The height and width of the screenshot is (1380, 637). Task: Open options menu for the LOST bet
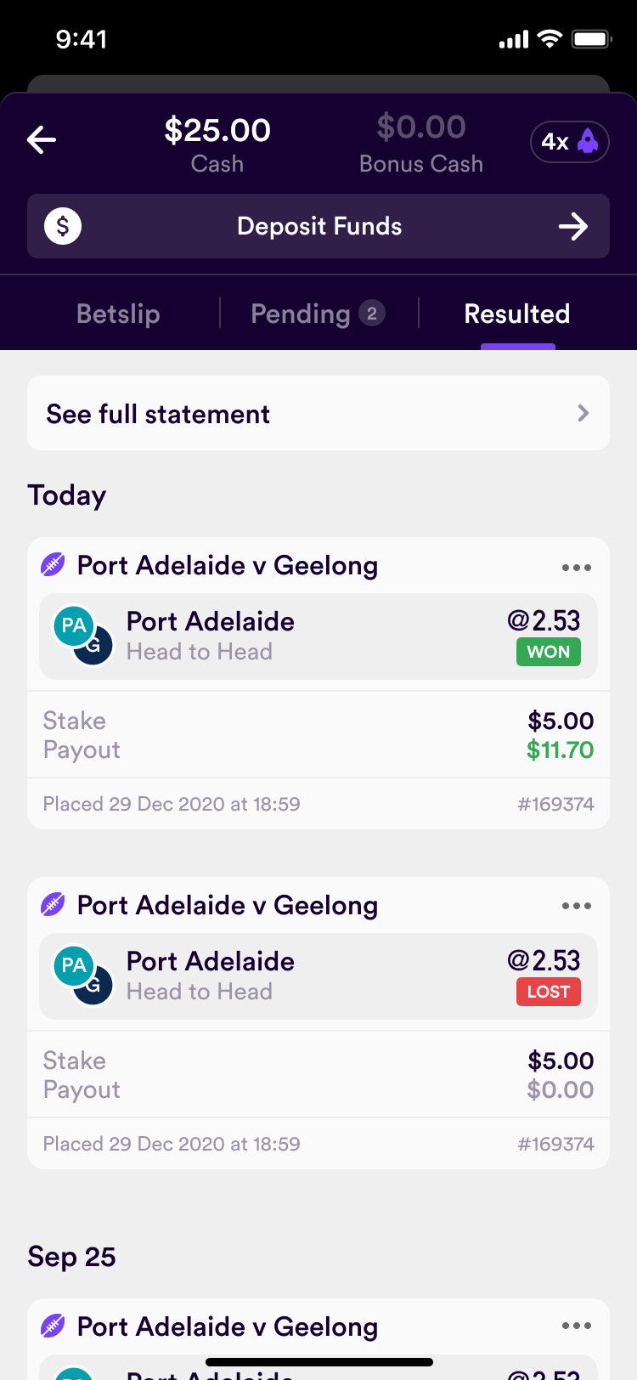577,906
